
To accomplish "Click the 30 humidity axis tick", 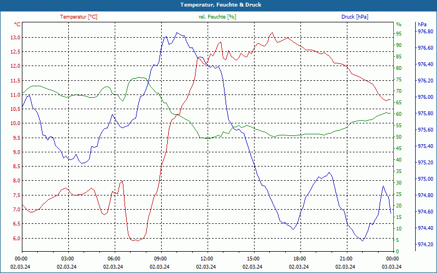I will tap(399, 183).
